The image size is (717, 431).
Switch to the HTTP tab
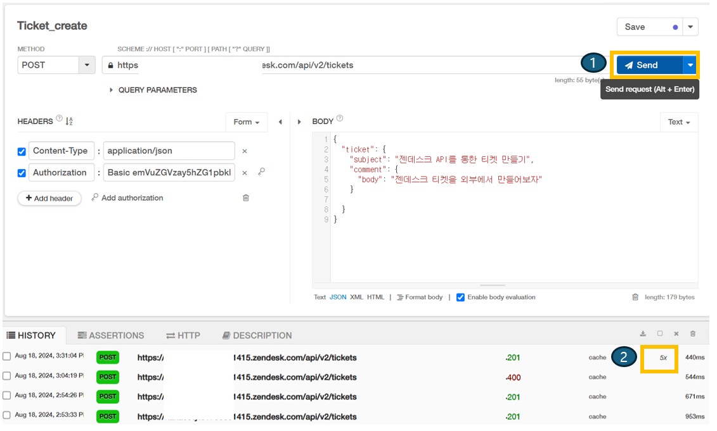183,335
